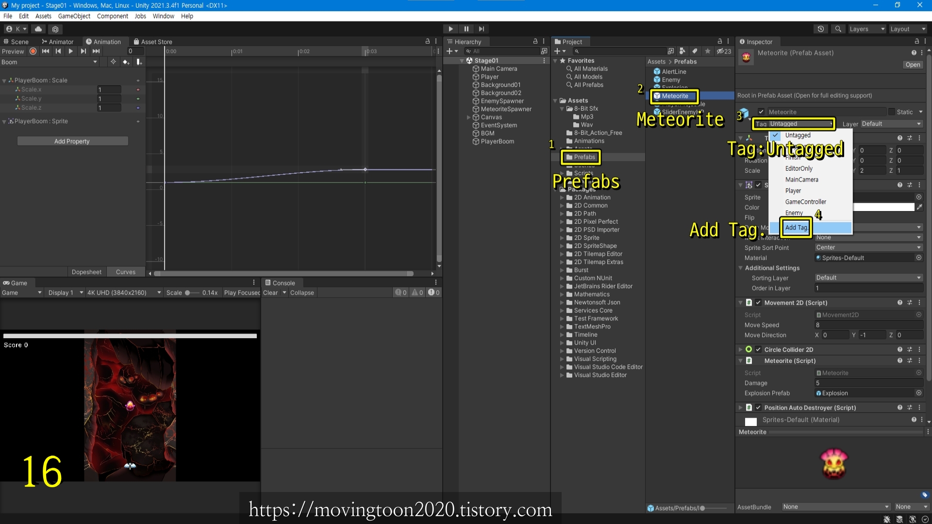Go to the previous keyframe

(x=58, y=51)
